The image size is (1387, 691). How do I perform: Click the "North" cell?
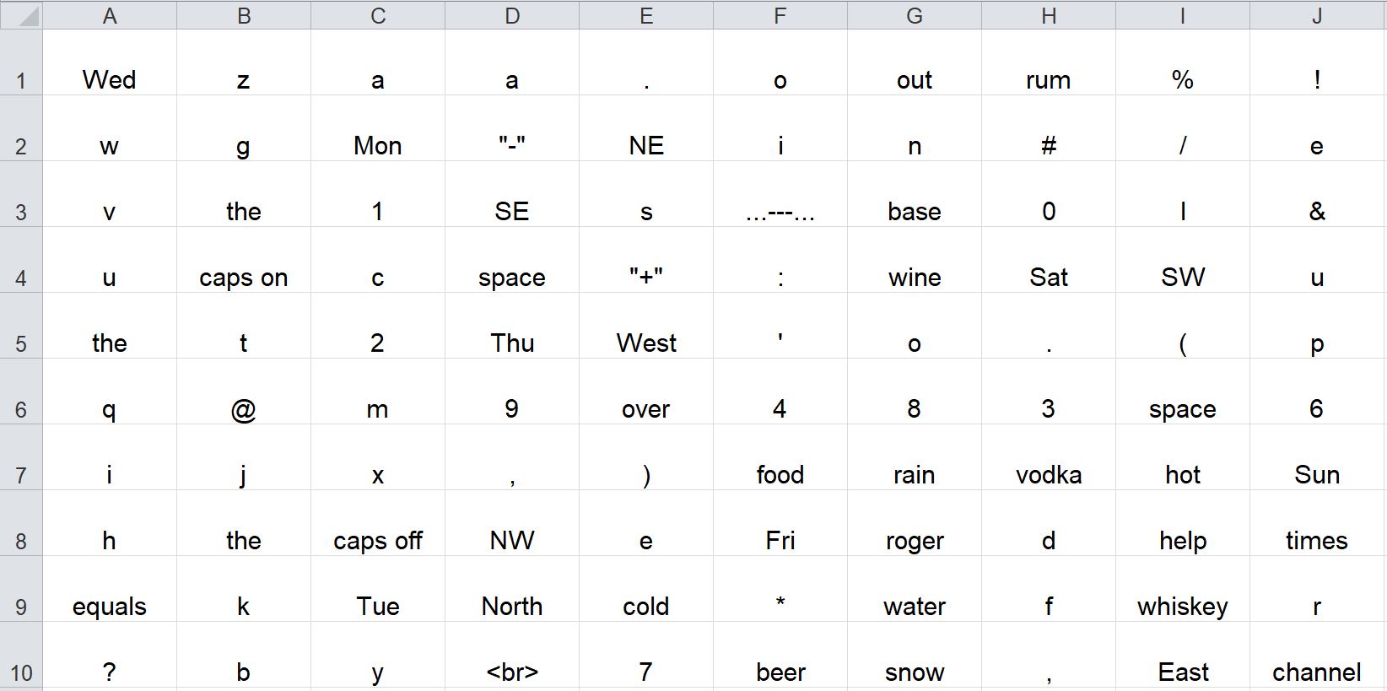tap(512, 589)
